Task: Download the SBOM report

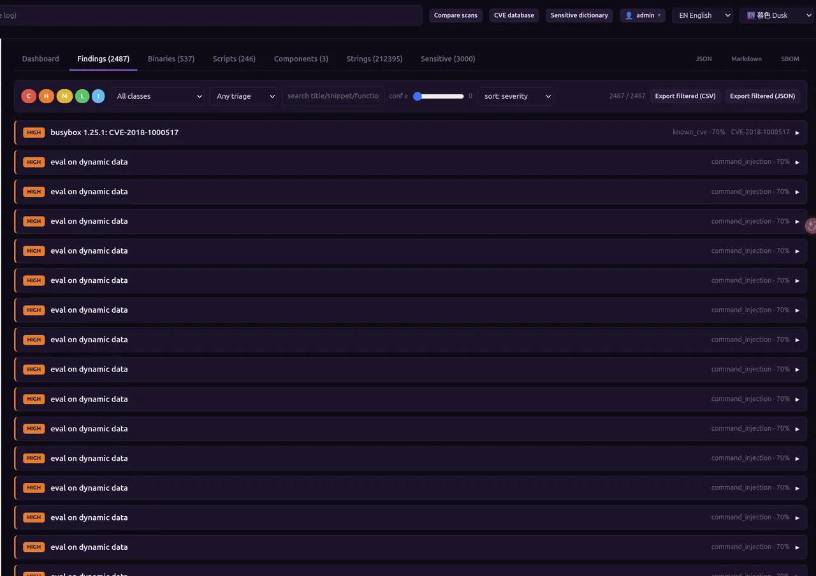Action: point(790,59)
